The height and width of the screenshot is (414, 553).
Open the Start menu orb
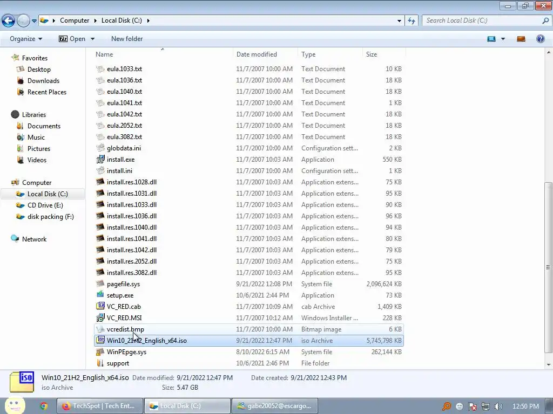pyautogui.click(x=15, y=405)
